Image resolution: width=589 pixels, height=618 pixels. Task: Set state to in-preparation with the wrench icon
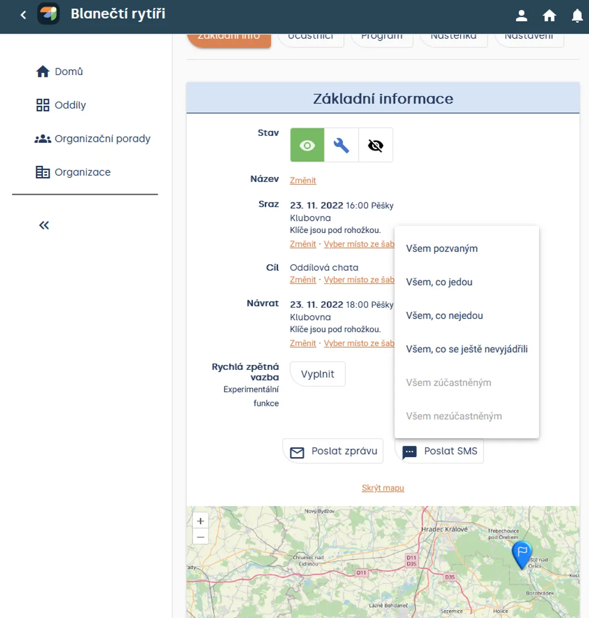point(341,145)
